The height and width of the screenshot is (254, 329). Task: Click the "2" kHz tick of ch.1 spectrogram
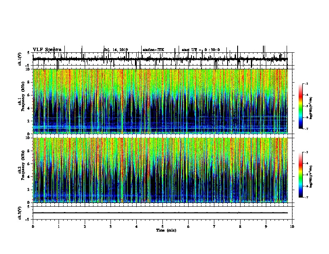29,121
